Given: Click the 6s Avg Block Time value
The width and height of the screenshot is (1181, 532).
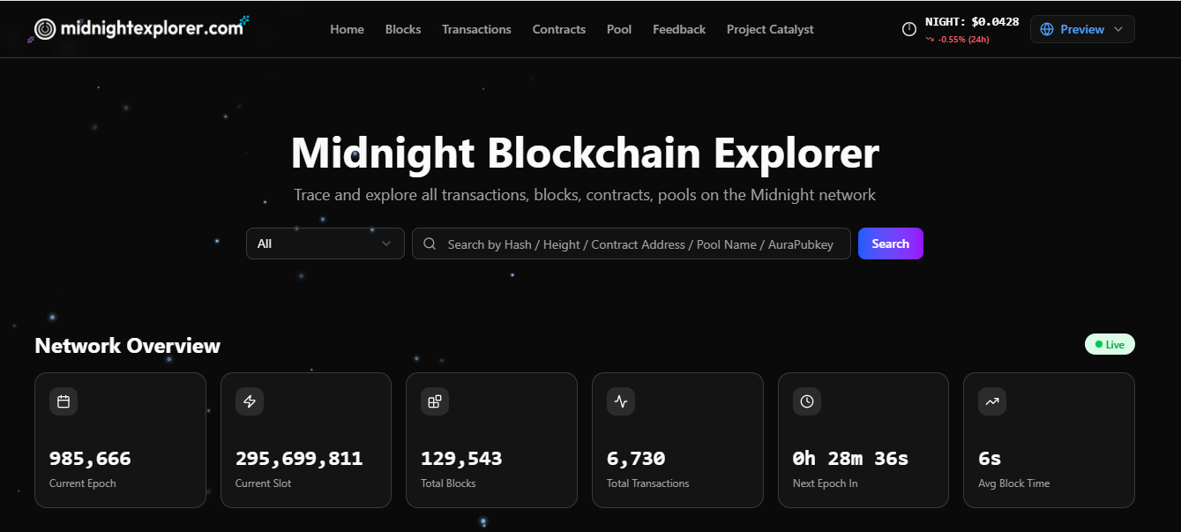Looking at the screenshot, I should [x=990, y=459].
